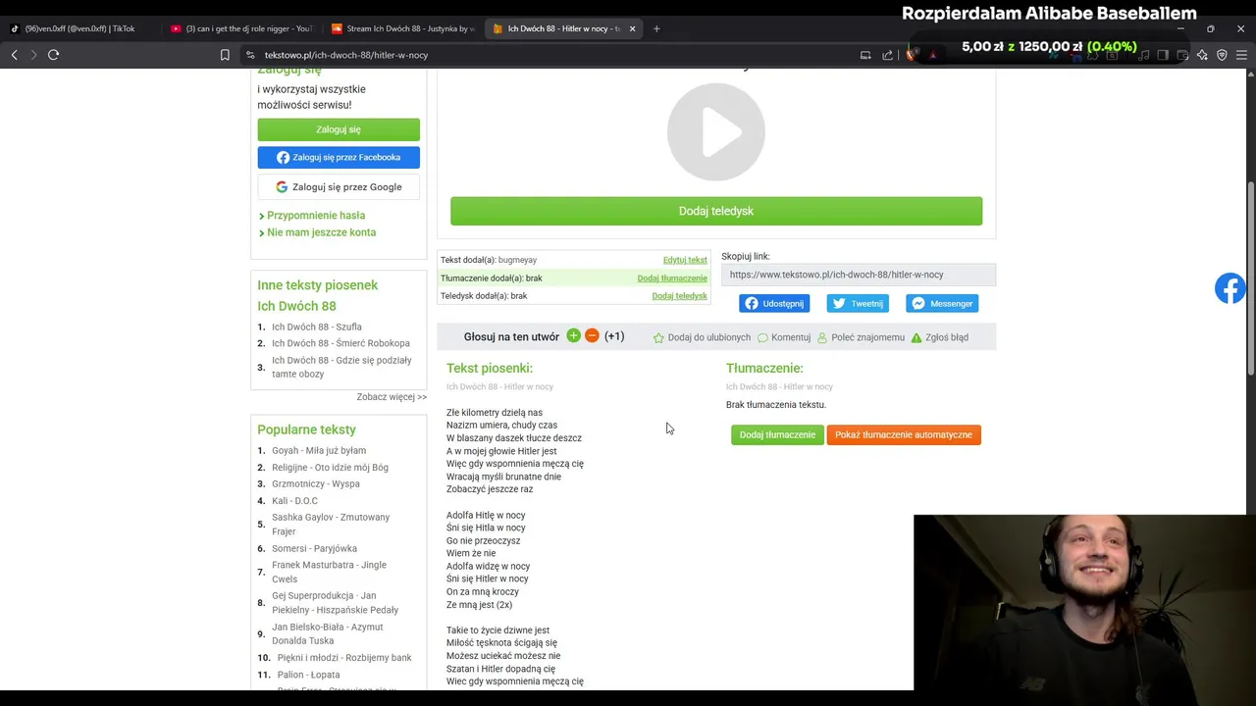Bookmark this page with the bookmark icon

pos(225,55)
